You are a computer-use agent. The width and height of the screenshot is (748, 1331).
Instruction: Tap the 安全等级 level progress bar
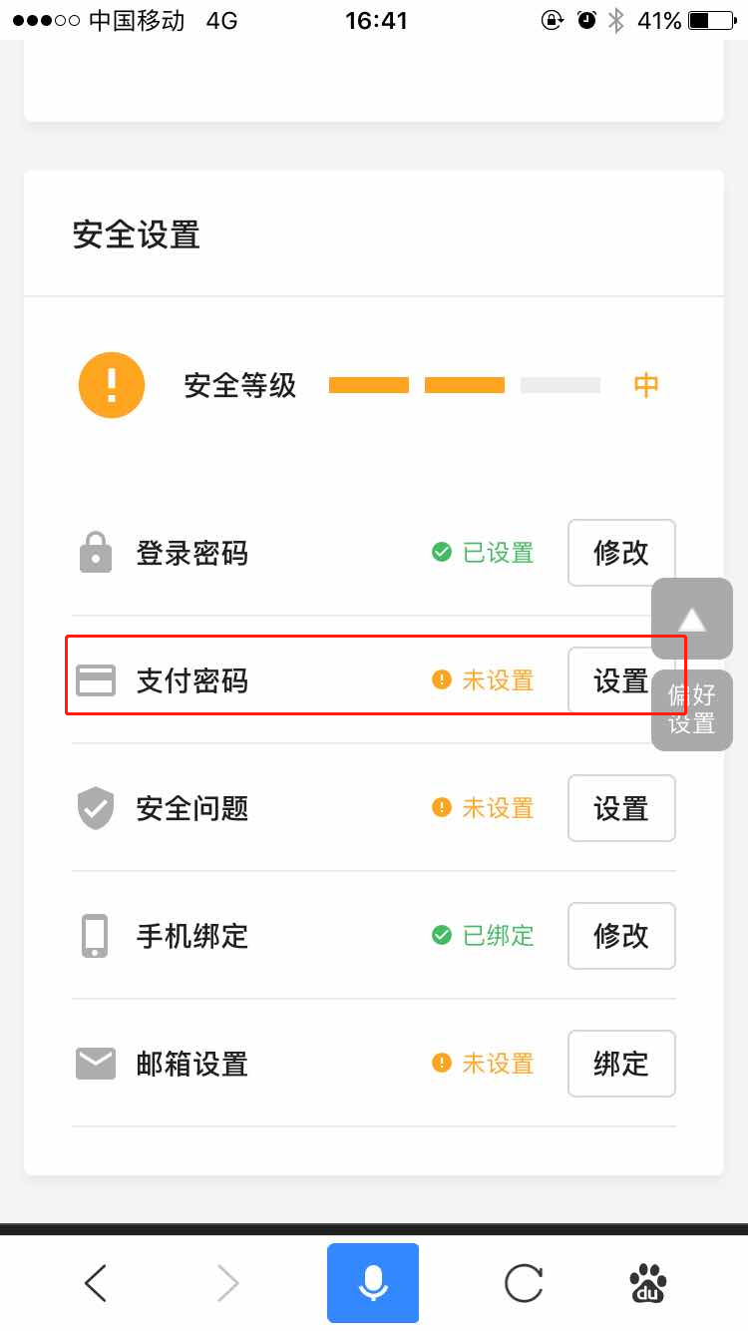(x=465, y=385)
